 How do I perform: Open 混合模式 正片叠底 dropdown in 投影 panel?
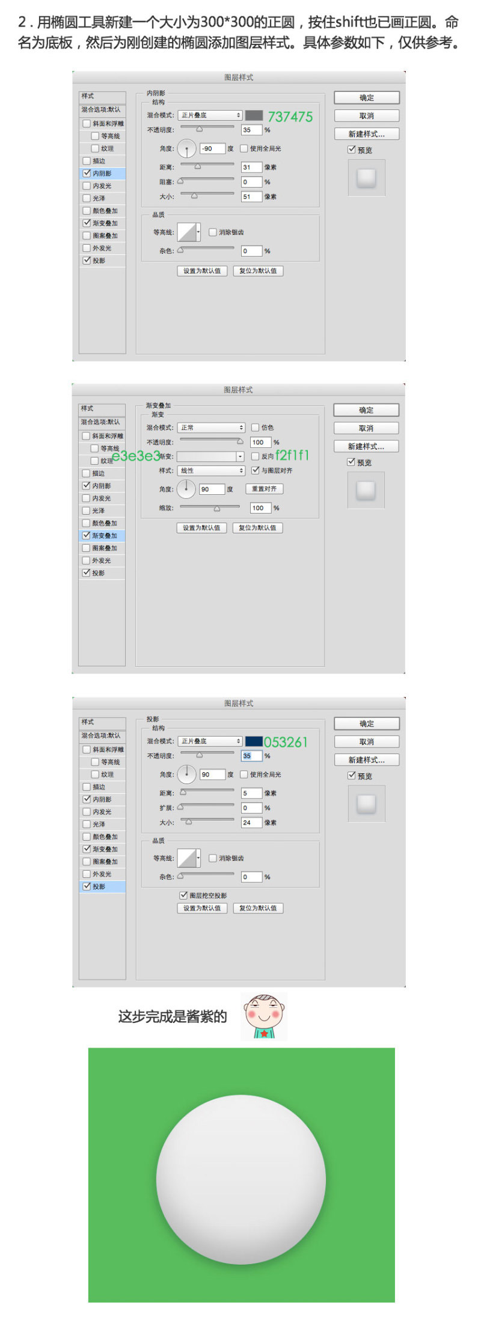pyautogui.click(x=210, y=741)
